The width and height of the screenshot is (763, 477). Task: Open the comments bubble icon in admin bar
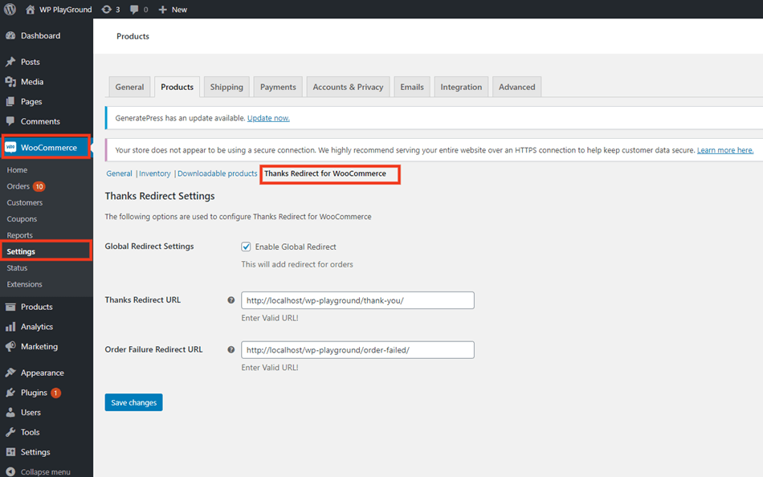134,10
